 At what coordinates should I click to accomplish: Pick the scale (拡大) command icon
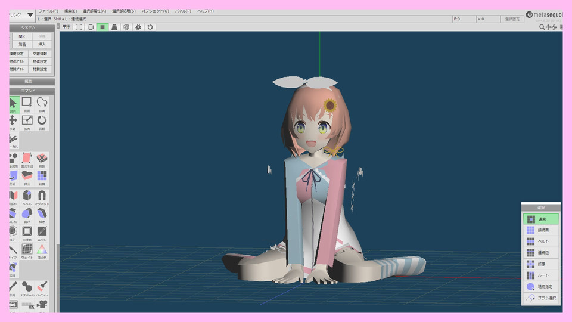[x=27, y=122]
